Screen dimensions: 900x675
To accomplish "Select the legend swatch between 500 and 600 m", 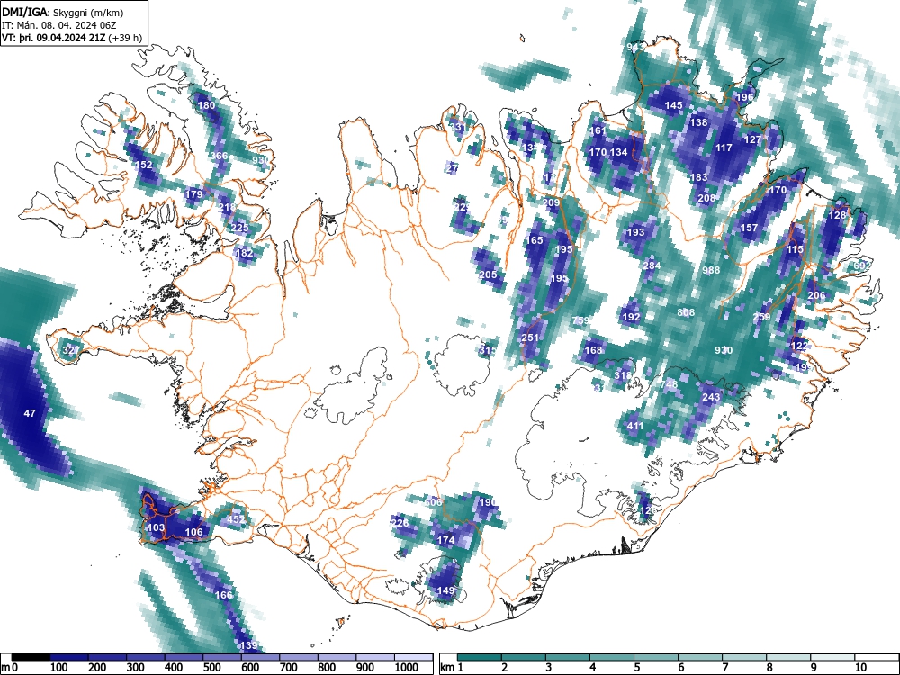I will [x=222, y=657].
